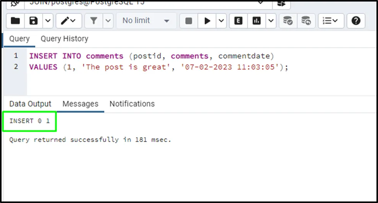The width and height of the screenshot is (378, 203).
Task: Switch to the Query History tab
Action: coord(64,39)
